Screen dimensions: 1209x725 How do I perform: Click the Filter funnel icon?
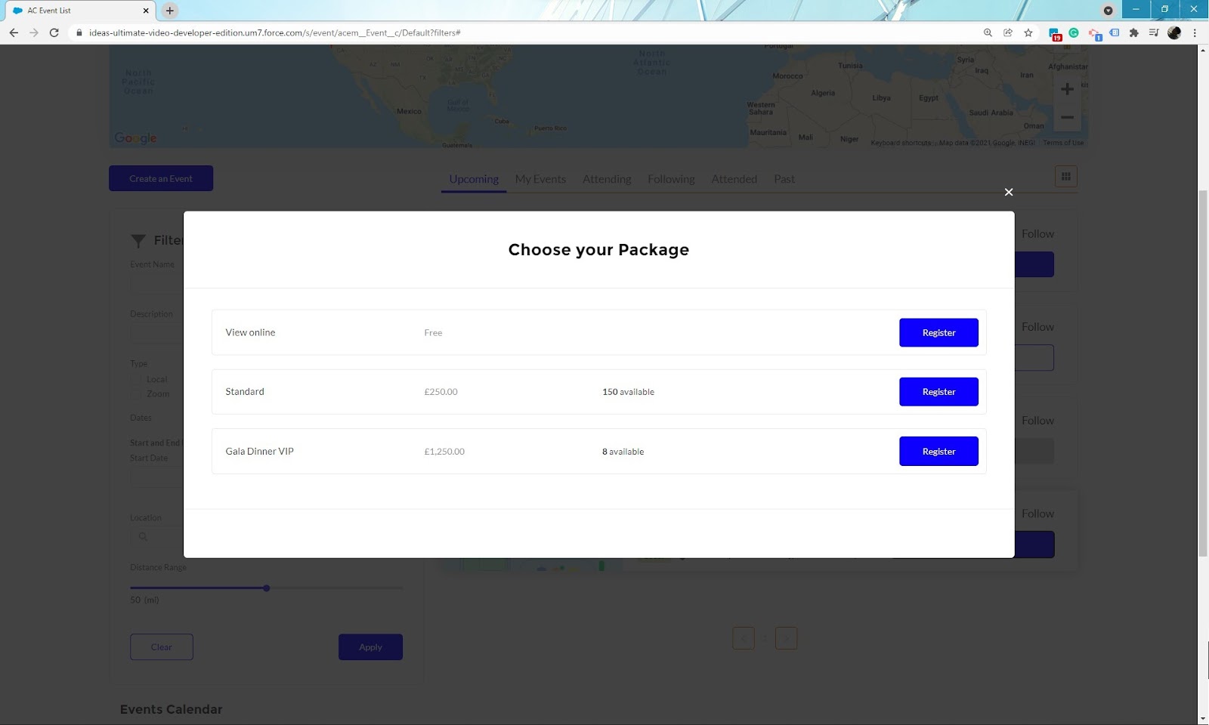138,241
